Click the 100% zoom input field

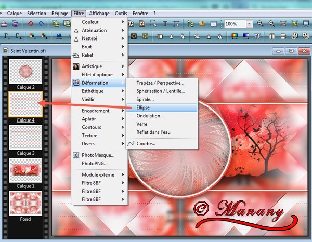pyautogui.click(x=235, y=24)
